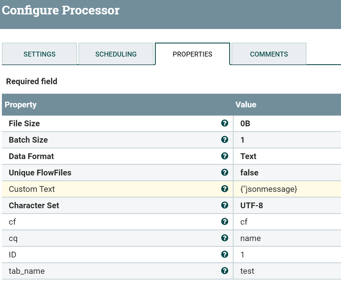Image resolution: width=341 pixels, height=282 pixels.
Task: Click the help icon for File Size
Action: [225, 123]
